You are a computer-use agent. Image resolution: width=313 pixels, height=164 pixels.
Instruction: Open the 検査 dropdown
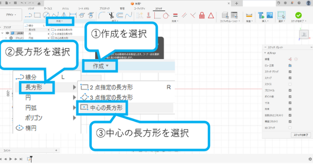click(x=249, y=21)
